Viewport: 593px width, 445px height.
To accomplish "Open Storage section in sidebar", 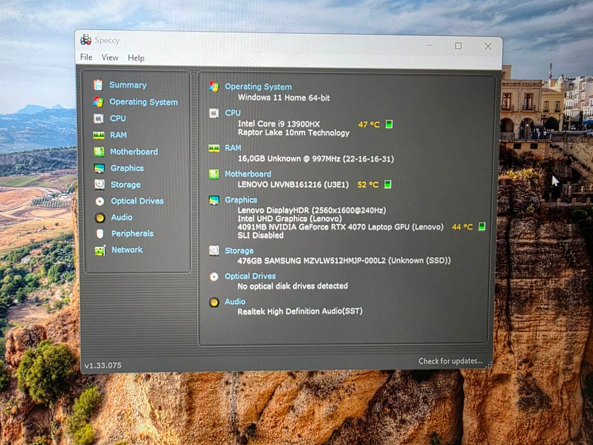I will tap(125, 185).
